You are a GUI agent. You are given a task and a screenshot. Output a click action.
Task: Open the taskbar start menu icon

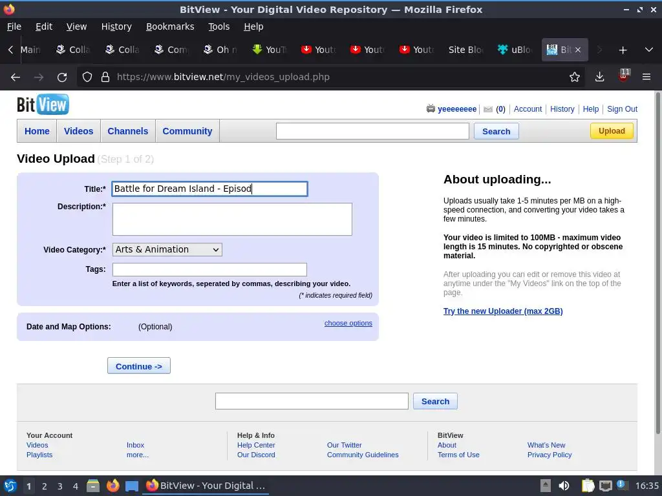(10, 486)
